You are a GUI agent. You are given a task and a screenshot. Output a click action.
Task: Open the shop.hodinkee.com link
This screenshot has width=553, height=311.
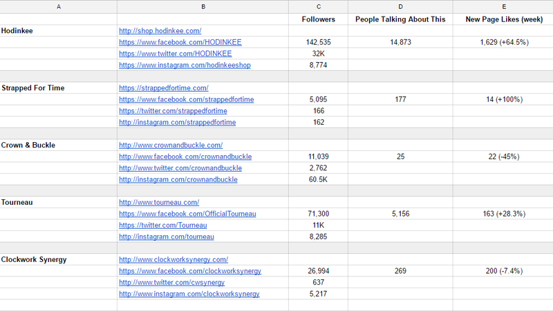coord(160,31)
